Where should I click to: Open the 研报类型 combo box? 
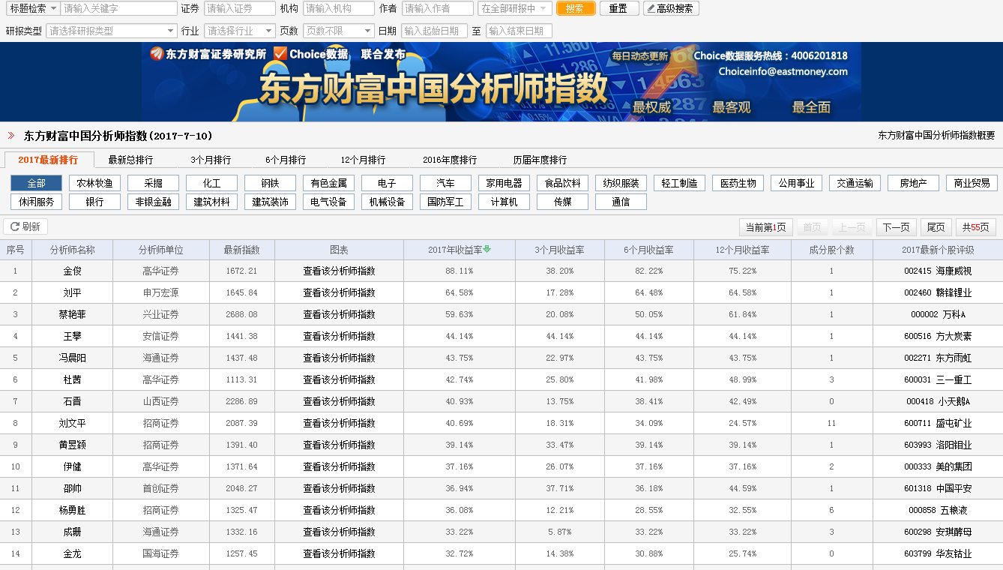click(112, 31)
